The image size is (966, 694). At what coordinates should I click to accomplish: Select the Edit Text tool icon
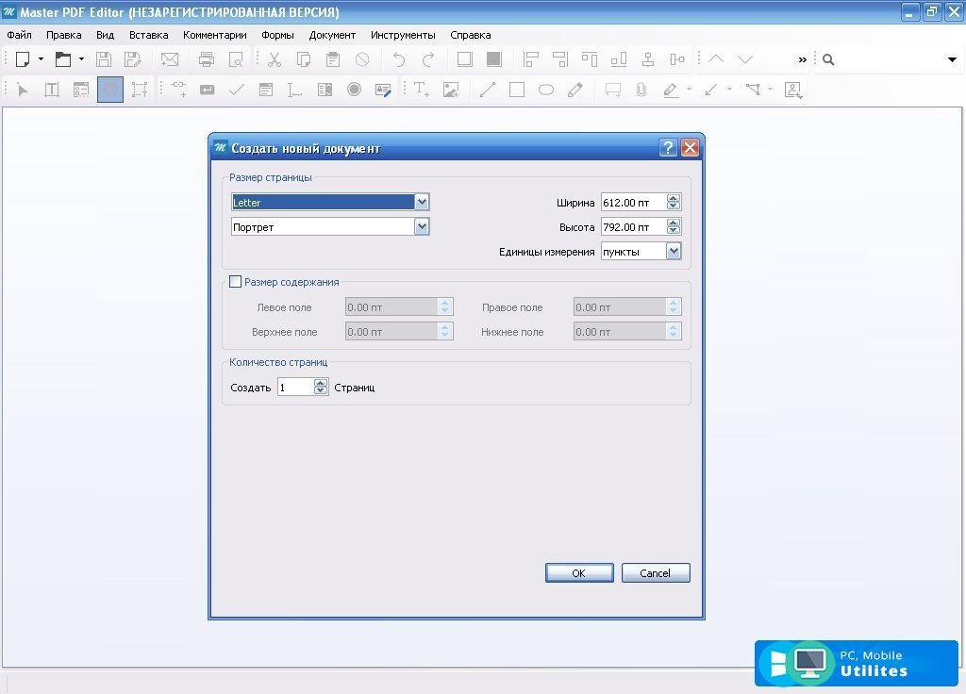tap(52, 90)
